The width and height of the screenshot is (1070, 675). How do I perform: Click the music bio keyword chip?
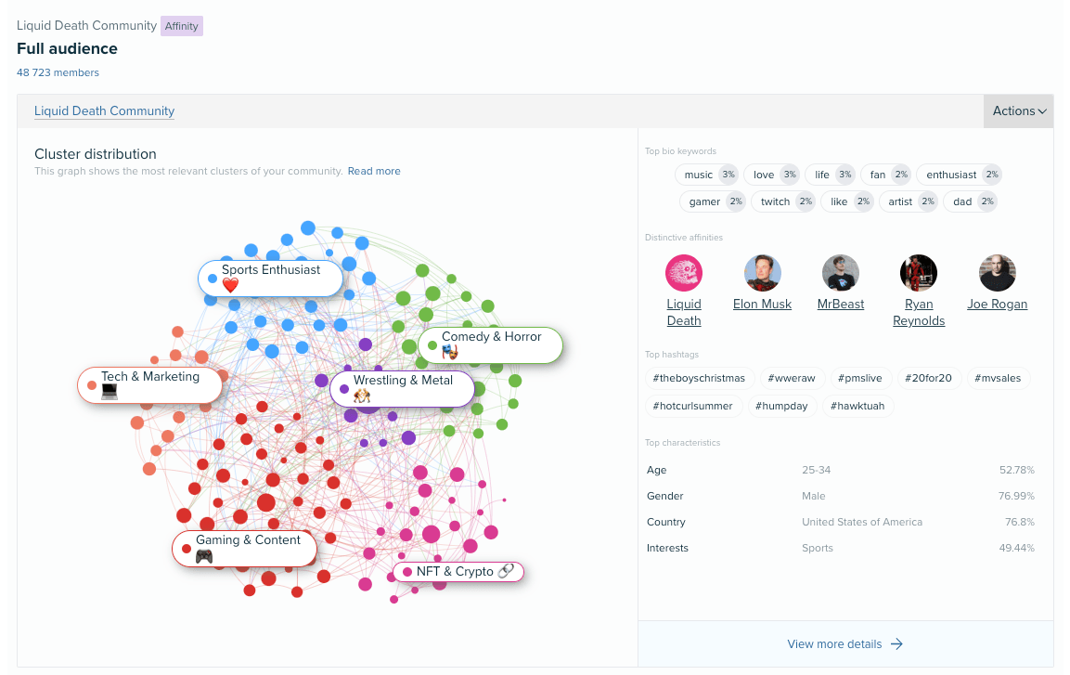(x=707, y=175)
